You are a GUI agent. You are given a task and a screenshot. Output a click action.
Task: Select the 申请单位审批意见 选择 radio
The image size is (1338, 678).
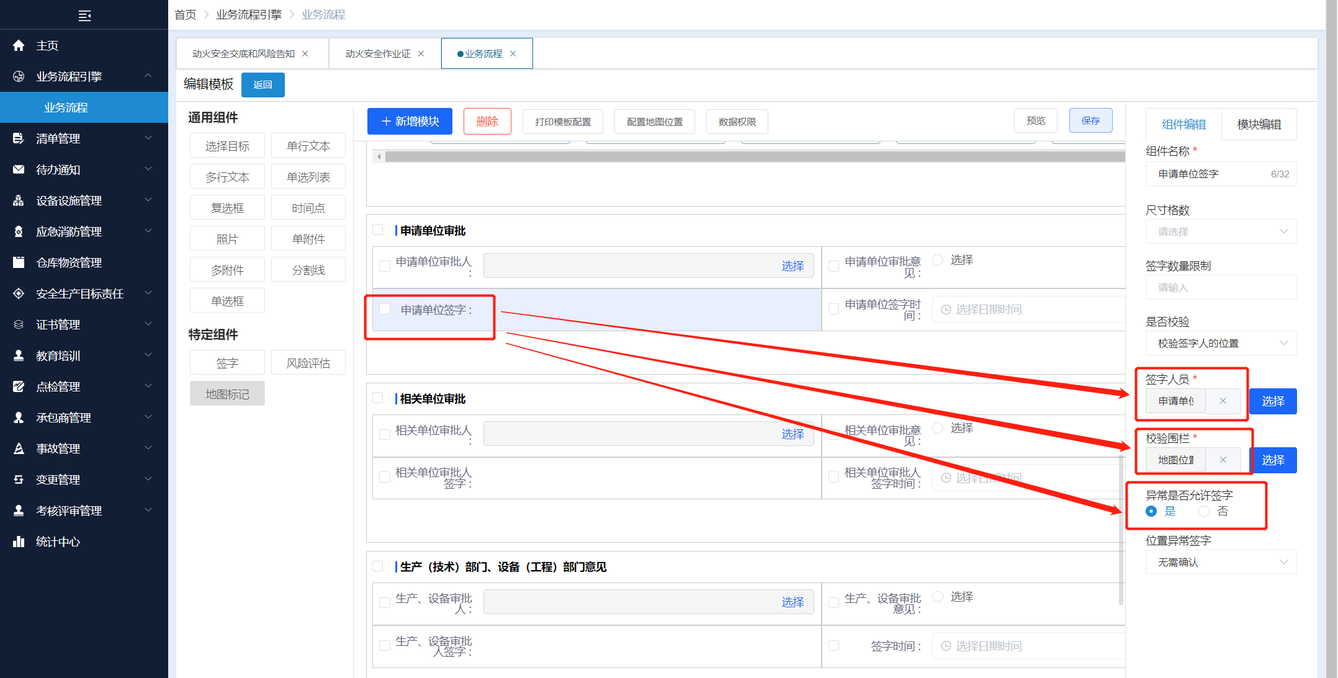point(938,260)
